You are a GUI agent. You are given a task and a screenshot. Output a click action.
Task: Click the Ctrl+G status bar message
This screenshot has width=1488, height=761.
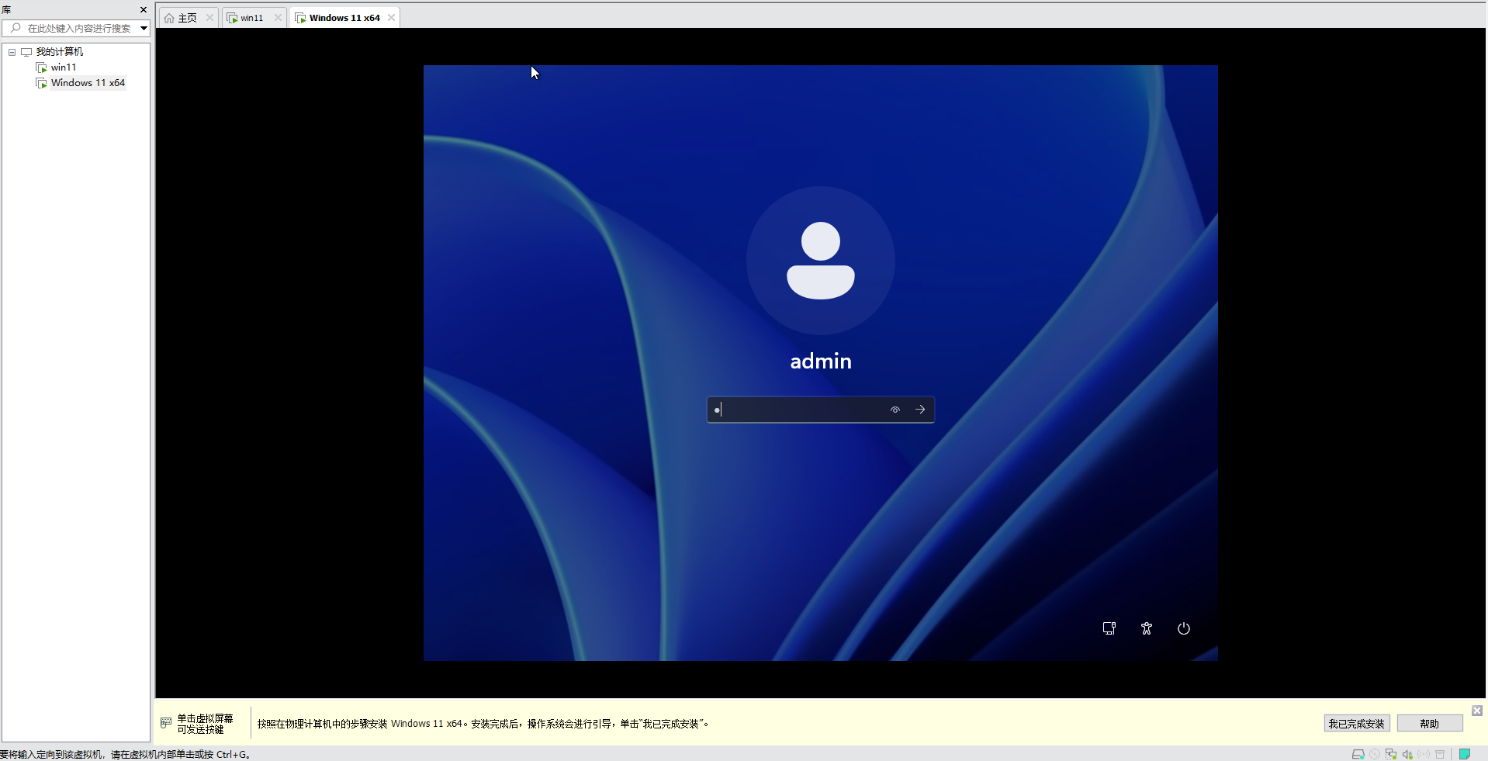(x=126, y=755)
